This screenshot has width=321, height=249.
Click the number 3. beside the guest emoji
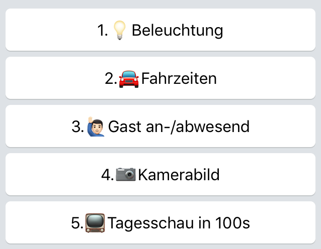coord(78,127)
